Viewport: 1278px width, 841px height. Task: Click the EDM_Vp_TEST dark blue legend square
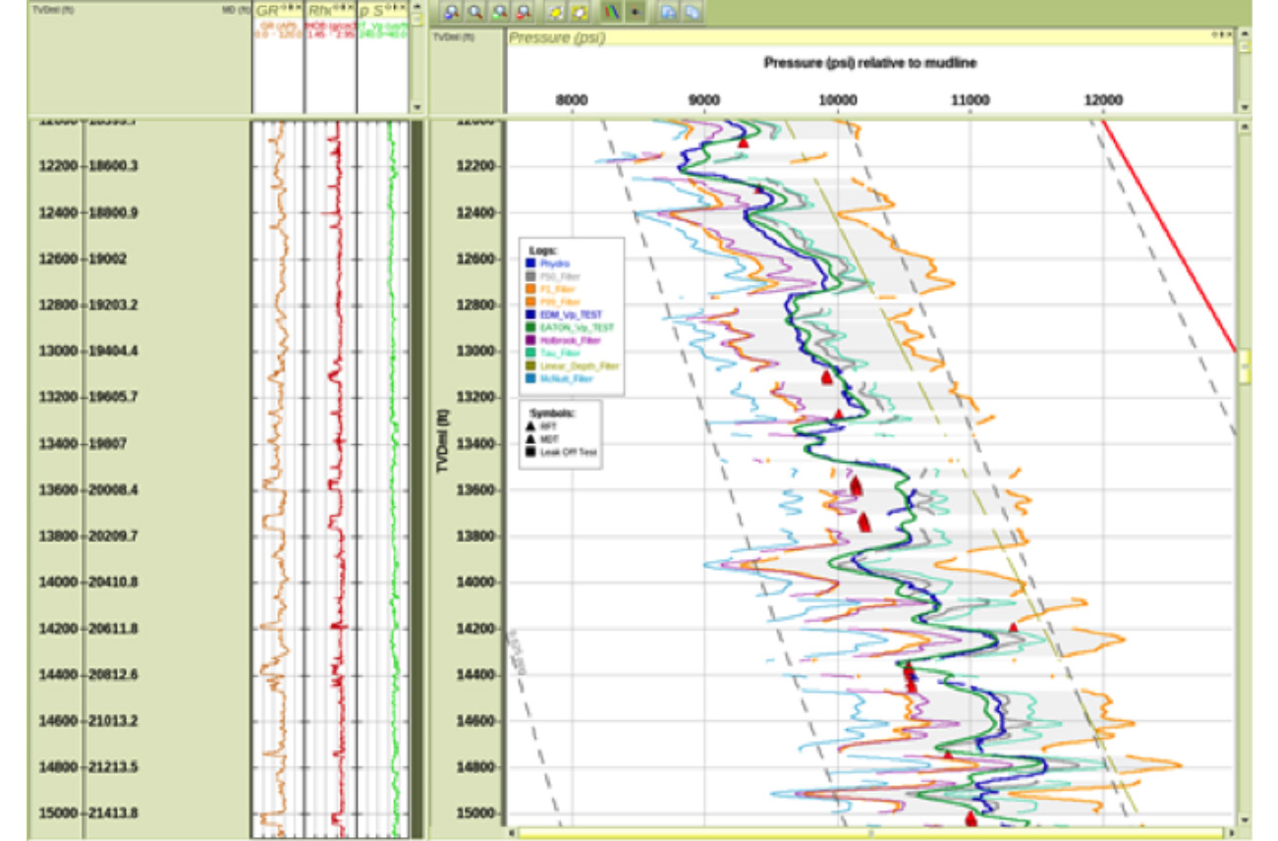pos(530,313)
